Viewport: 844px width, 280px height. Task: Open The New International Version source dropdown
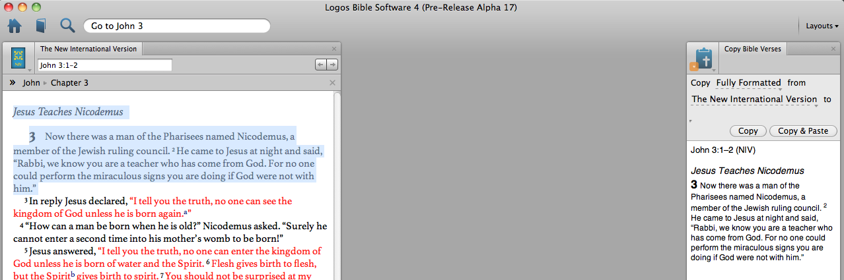755,99
